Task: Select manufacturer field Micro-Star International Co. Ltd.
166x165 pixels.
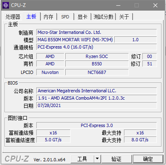Action: coord(97,32)
